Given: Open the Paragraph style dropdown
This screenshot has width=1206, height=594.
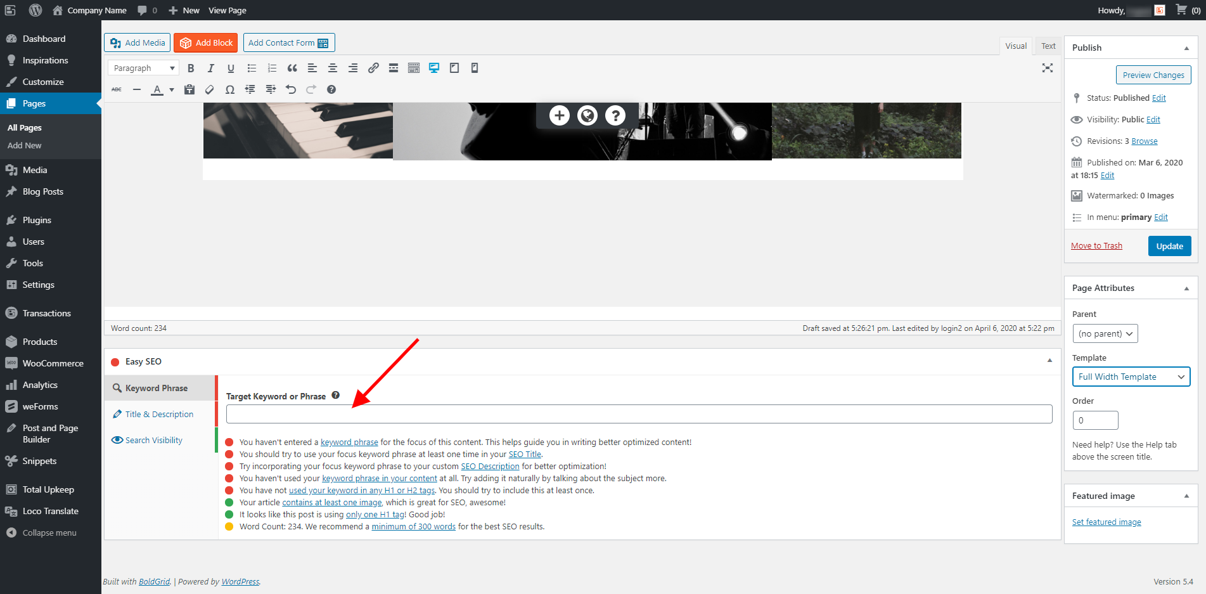Looking at the screenshot, I should pyautogui.click(x=143, y=67).
